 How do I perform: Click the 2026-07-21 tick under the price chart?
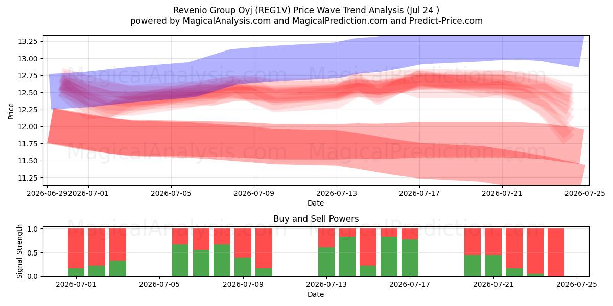click(502, 193)
